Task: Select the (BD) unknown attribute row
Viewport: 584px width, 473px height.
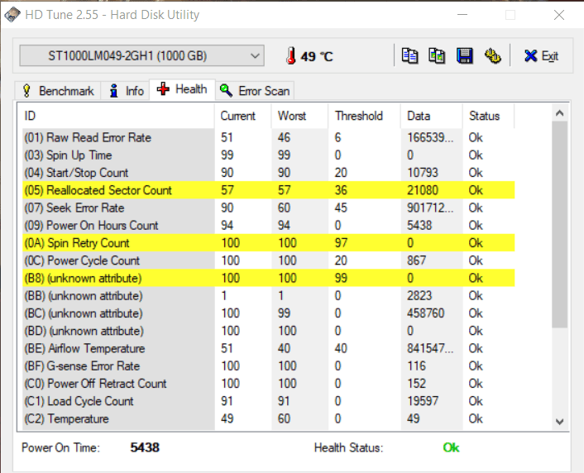Action: [x=268, y=331]
